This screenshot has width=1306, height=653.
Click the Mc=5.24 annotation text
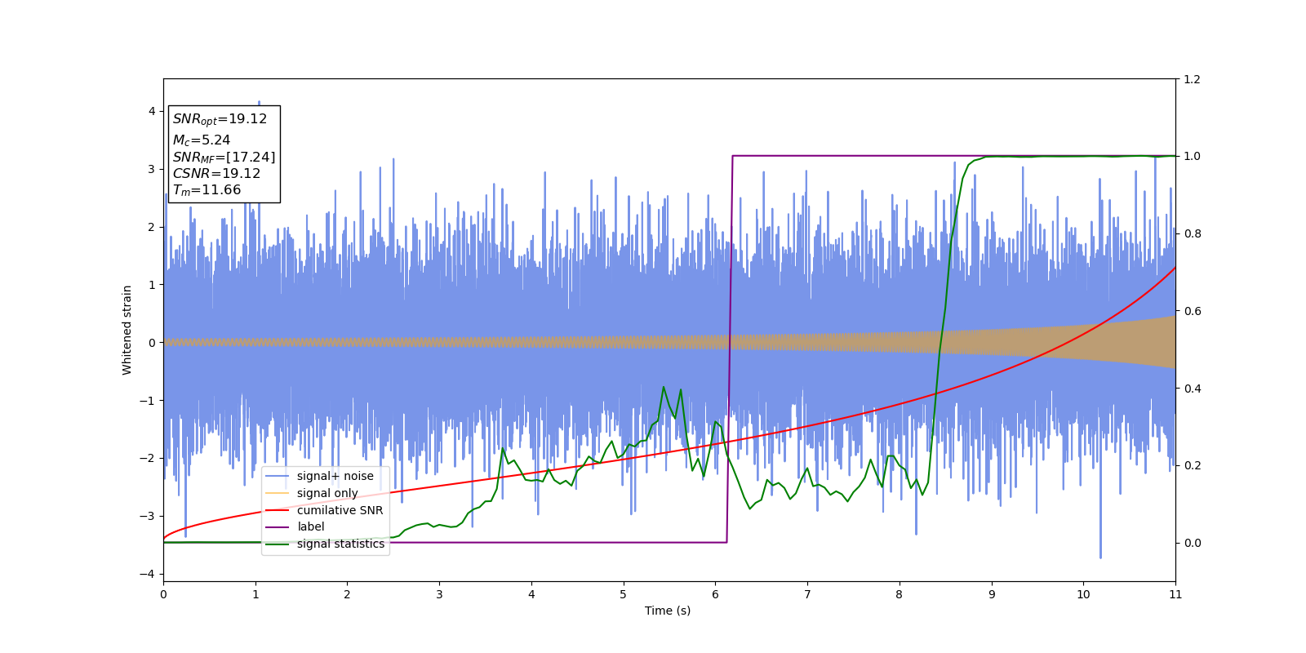tap(202, 140)
